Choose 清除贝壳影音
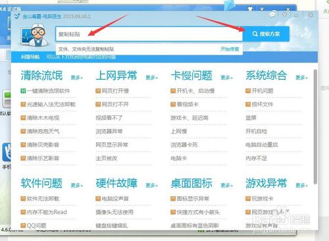This screenshot has height=241, width=329. (x=43, y=145)
